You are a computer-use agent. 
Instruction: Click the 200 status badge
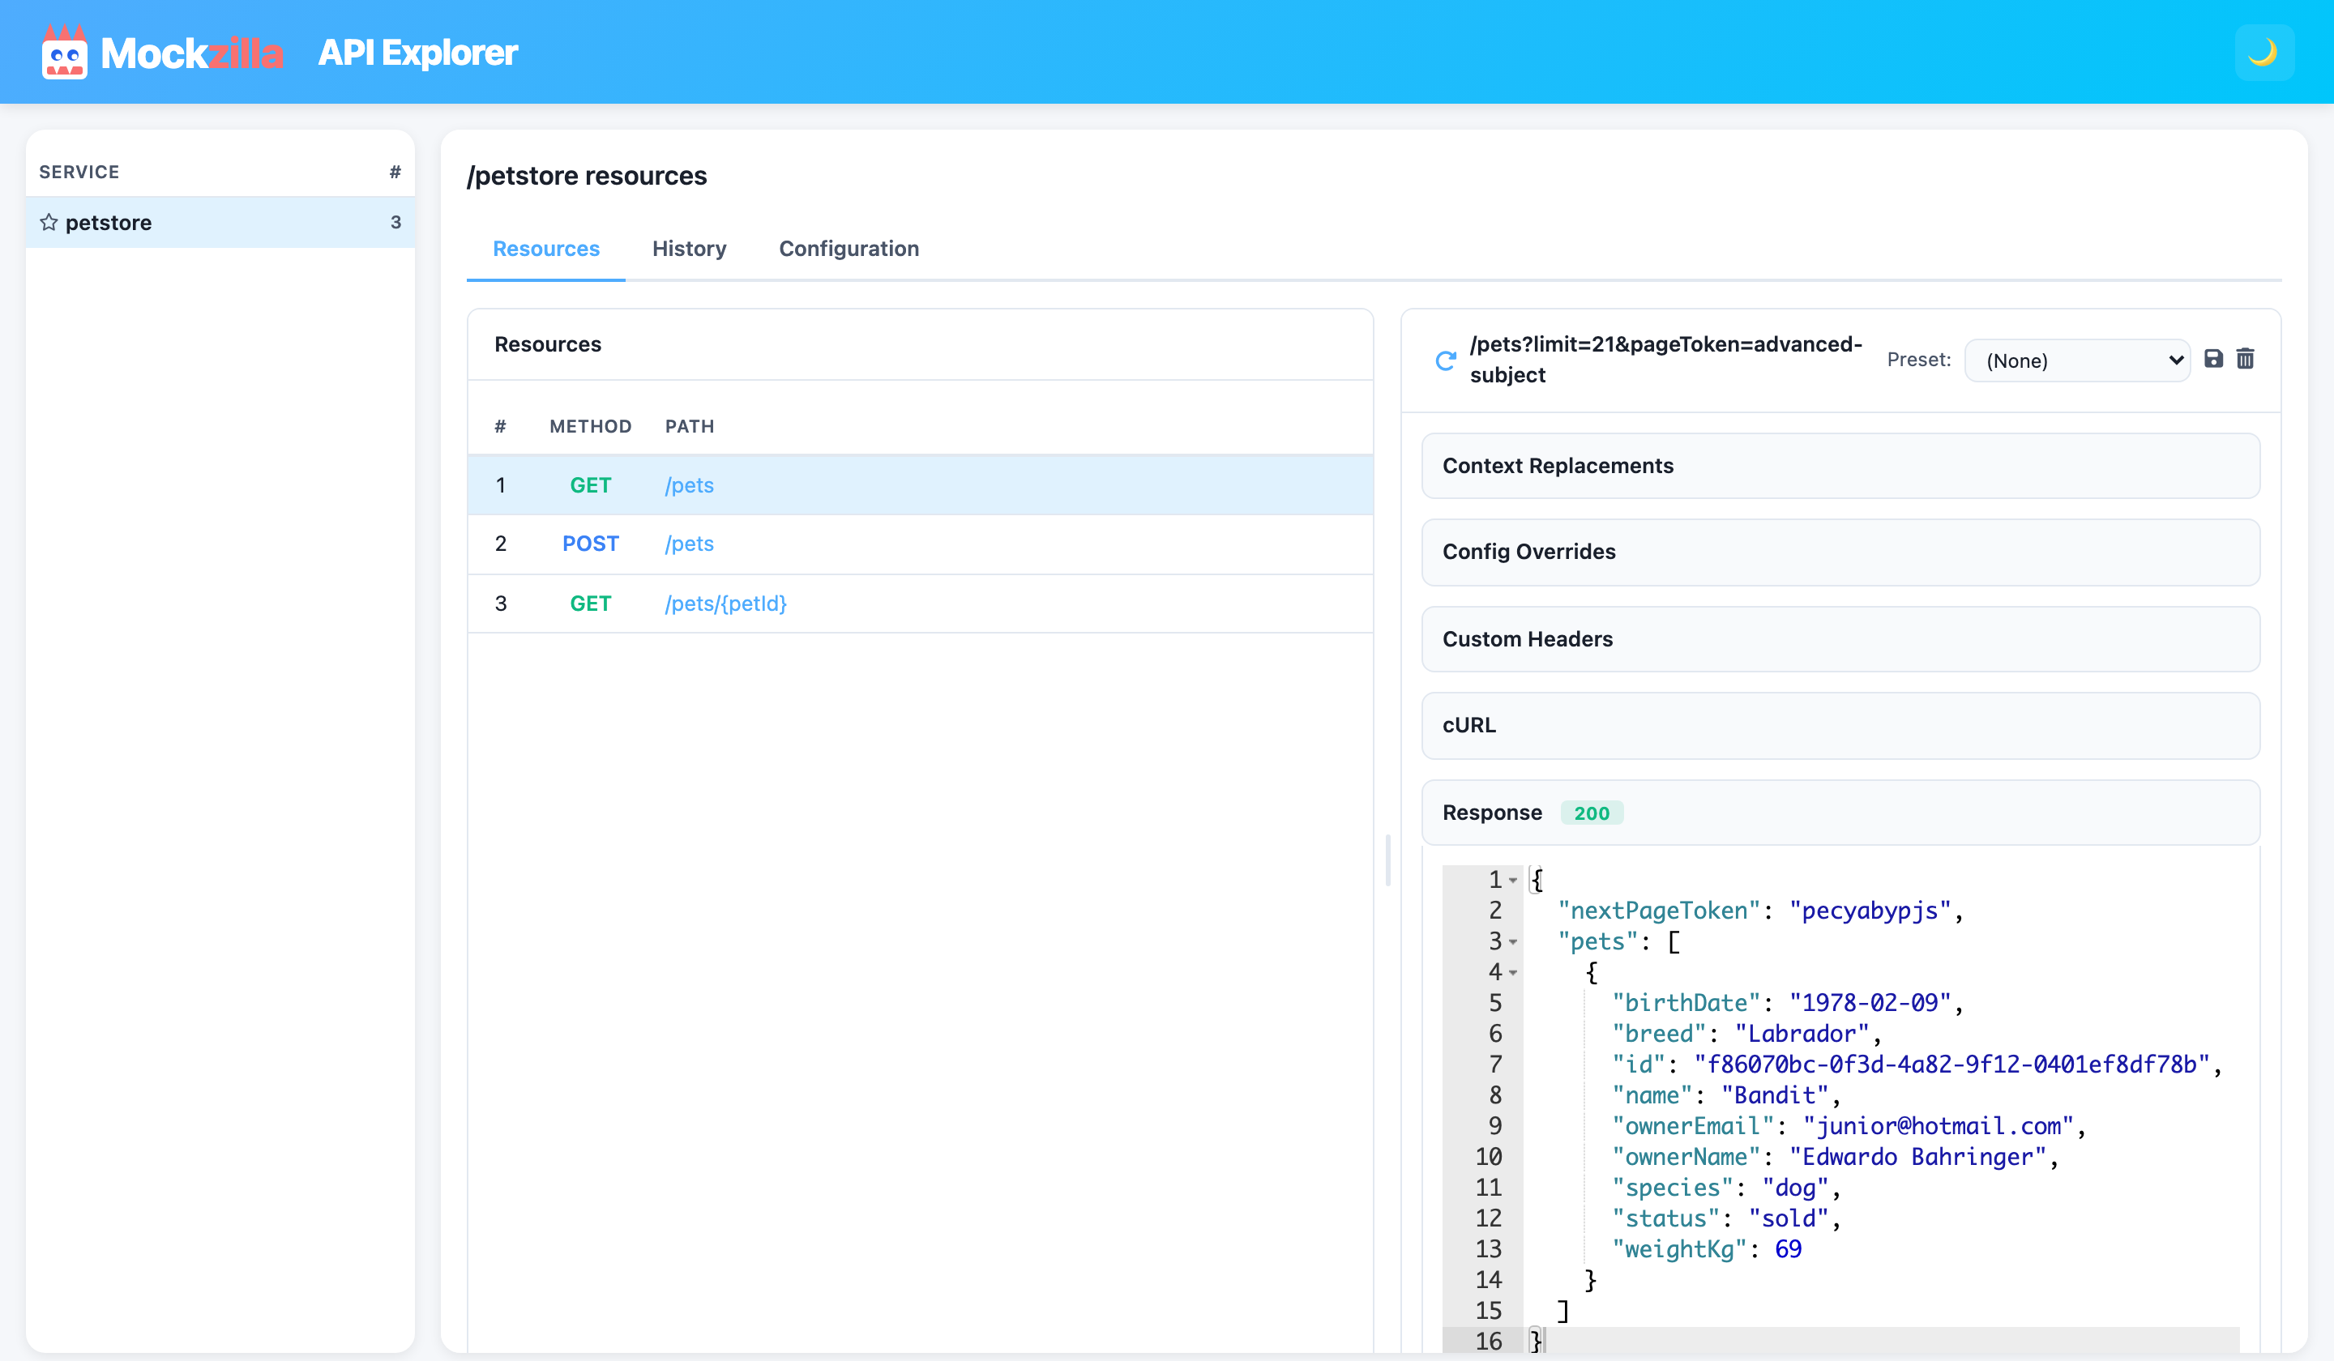click(x=1591, y=813)
